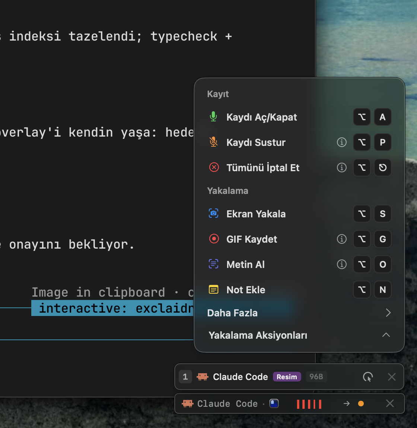Click the highlighted 'interactive: exclaidr' input line
The width and height of the screenshot is (417, 428).
pos(112,308)
